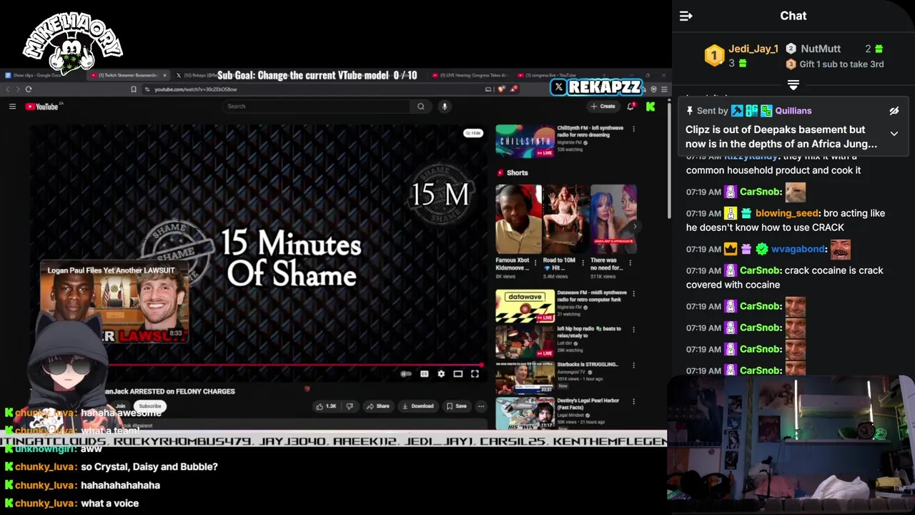The image size is (915, 515).
Task: Open wvagabond username in chat
Action: (798, 249)
